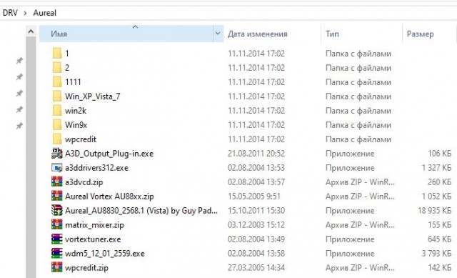
Task: Select the name Win_XP_Vista_7
Action: [x=93, y=96]
